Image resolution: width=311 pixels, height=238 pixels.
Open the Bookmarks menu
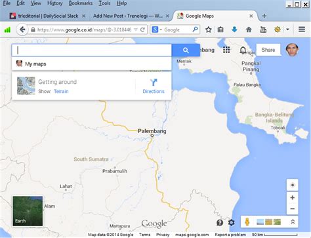coord(81,3)
